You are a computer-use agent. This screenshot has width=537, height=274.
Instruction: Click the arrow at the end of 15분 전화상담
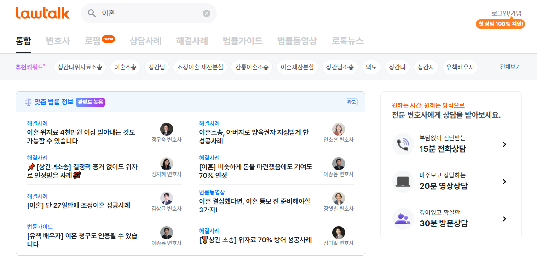tap(505, 144)
